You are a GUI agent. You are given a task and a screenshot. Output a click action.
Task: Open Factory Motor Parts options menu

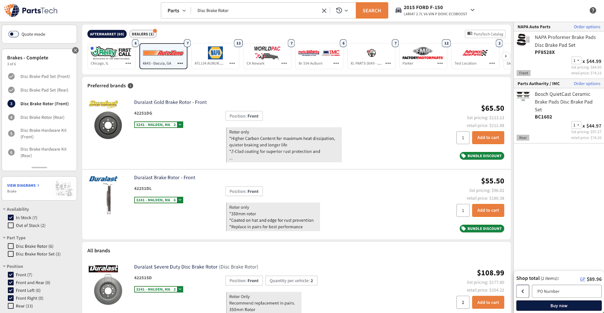click(x=440, y=63)
